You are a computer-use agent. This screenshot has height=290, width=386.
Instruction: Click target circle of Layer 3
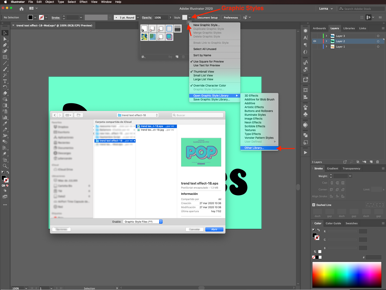pos(378,36)
